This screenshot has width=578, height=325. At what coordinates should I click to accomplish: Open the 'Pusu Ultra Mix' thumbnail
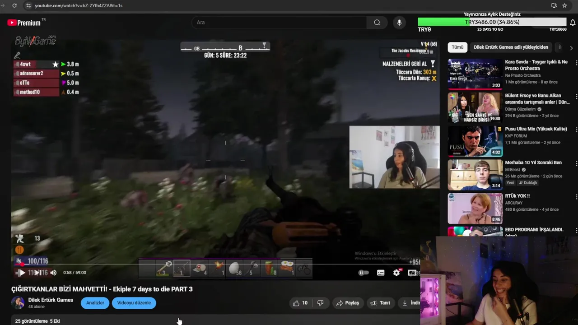[x=475, y=141]
